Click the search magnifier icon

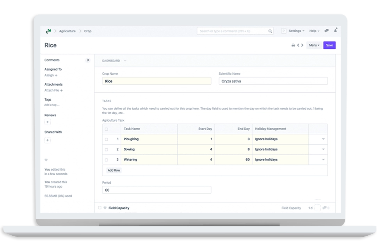pyautogui.click(x=270, y=31)
